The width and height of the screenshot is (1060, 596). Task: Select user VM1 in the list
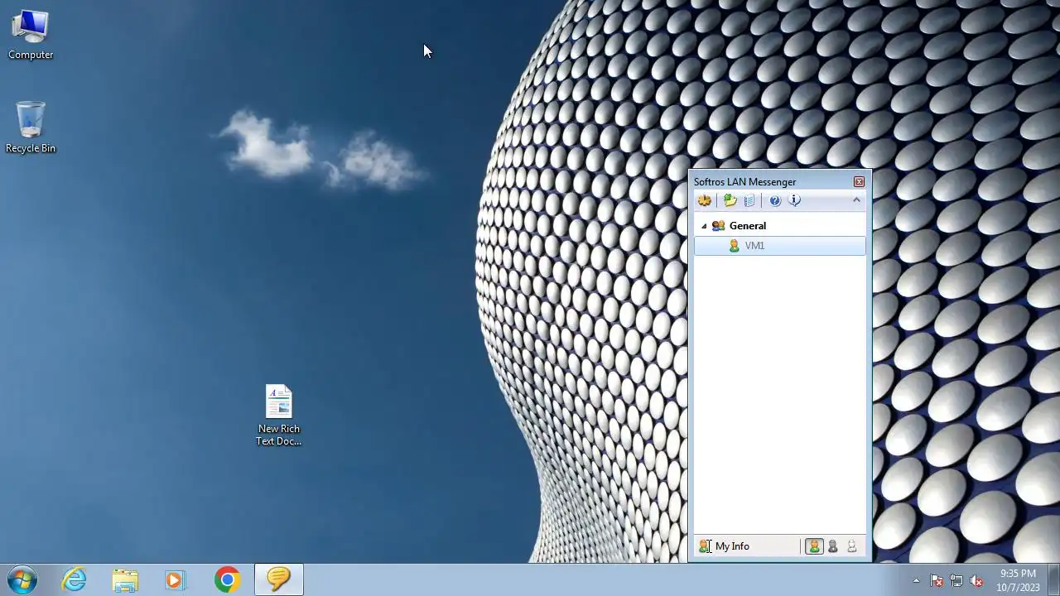(779, 246)
